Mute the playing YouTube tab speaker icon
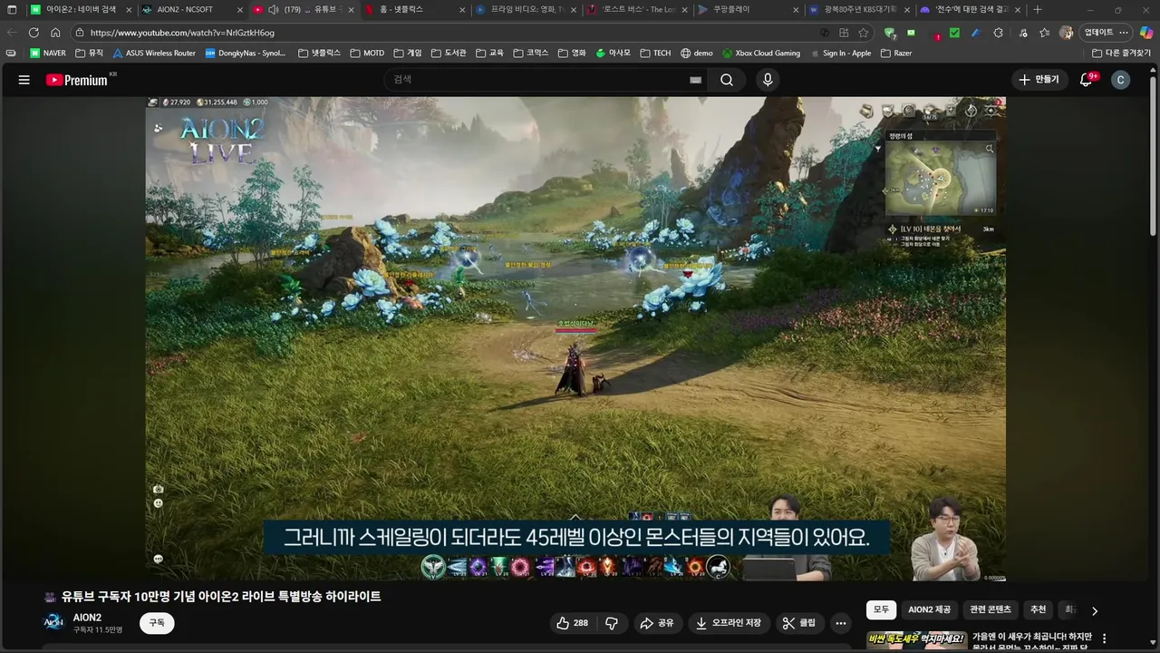The image size is (1160, 653). [273, 9]
